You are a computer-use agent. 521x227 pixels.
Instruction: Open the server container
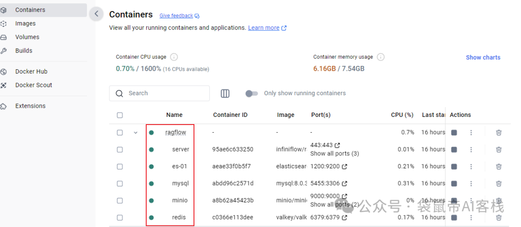point(181,150)
